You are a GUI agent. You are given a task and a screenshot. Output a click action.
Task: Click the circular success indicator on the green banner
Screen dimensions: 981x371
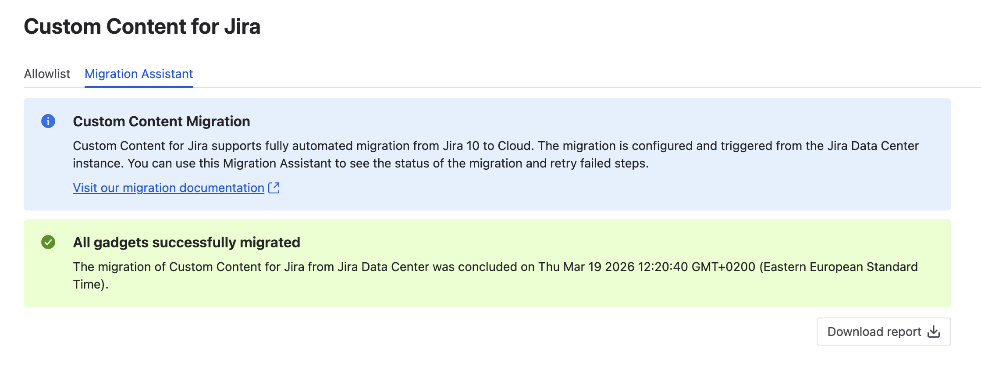coord(48,242)
